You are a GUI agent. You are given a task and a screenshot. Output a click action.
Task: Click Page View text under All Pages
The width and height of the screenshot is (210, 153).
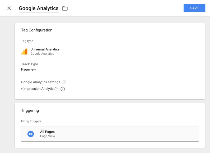48,136
